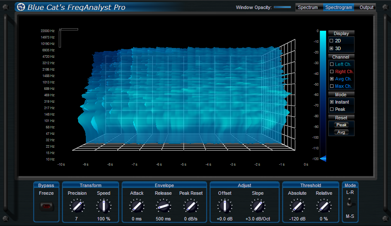Click the Offset value +0.0 dB

[x=224, y=219]
